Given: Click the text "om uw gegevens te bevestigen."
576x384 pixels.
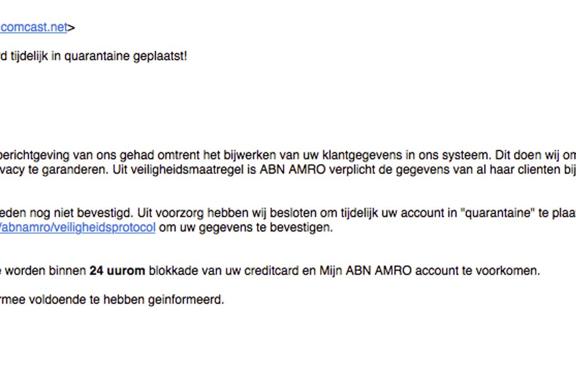Looking at the screenshot, I should tap(246, 228).
